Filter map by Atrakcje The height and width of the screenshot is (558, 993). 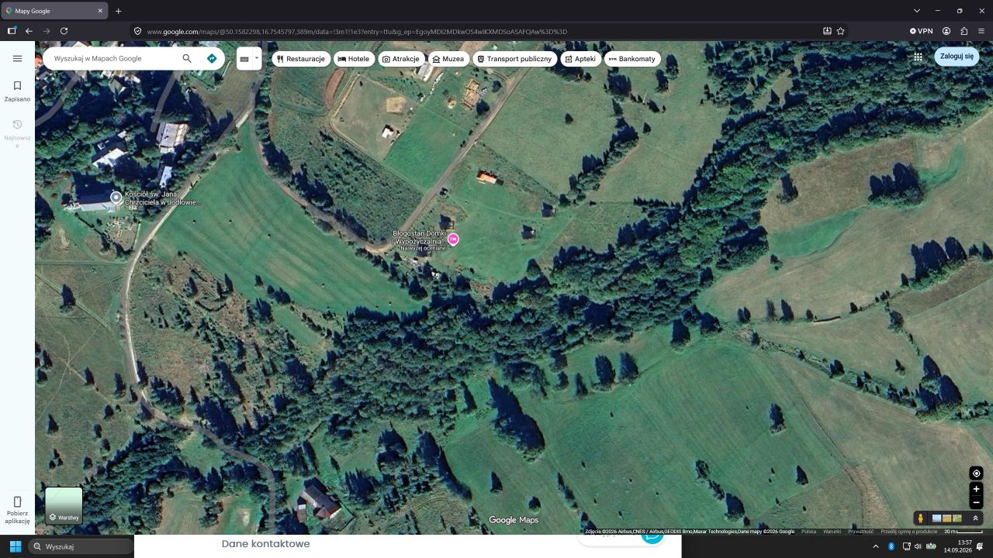(x=402, y=59)
